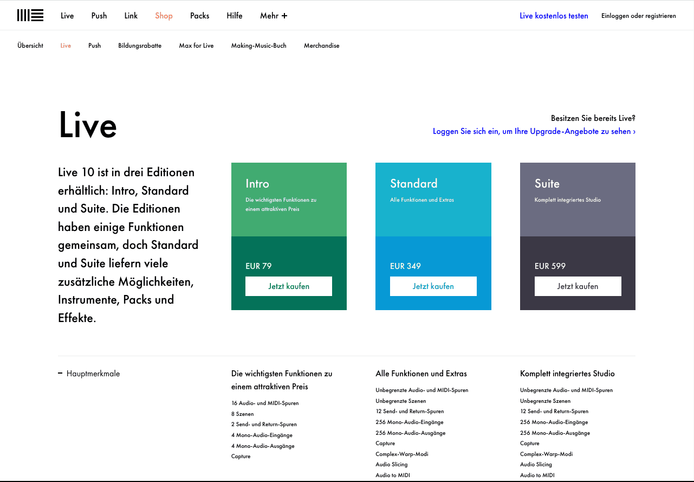Click the 4 Mono-Audio-Eingänge feature
The height and width of the screenshot is (482, 694).
(x=262, y=435)
